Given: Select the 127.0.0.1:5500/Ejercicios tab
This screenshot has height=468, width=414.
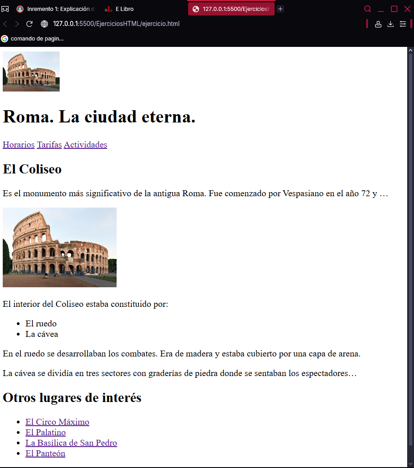Looking at the screenshot, I should [x=231, y=9].
